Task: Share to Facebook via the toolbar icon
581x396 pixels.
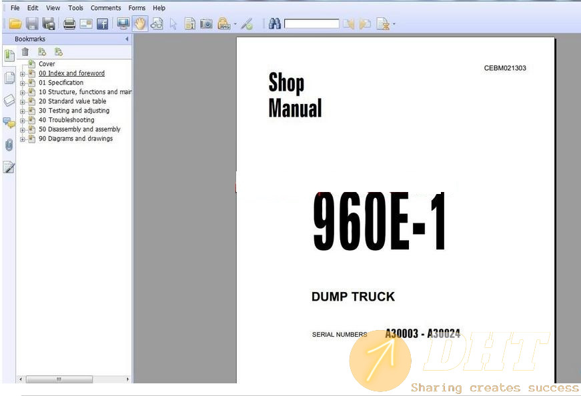Action: (102, 24)
